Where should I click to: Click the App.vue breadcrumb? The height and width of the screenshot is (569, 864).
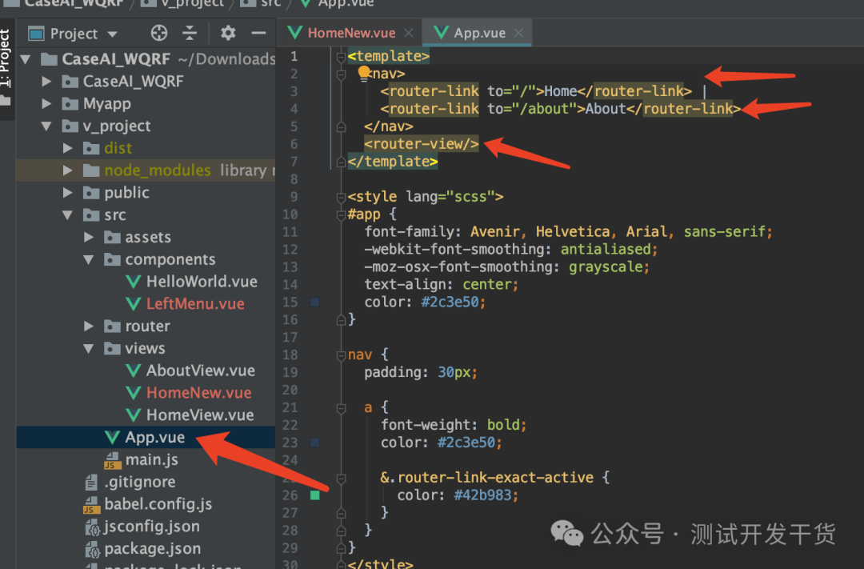point(346,3)
